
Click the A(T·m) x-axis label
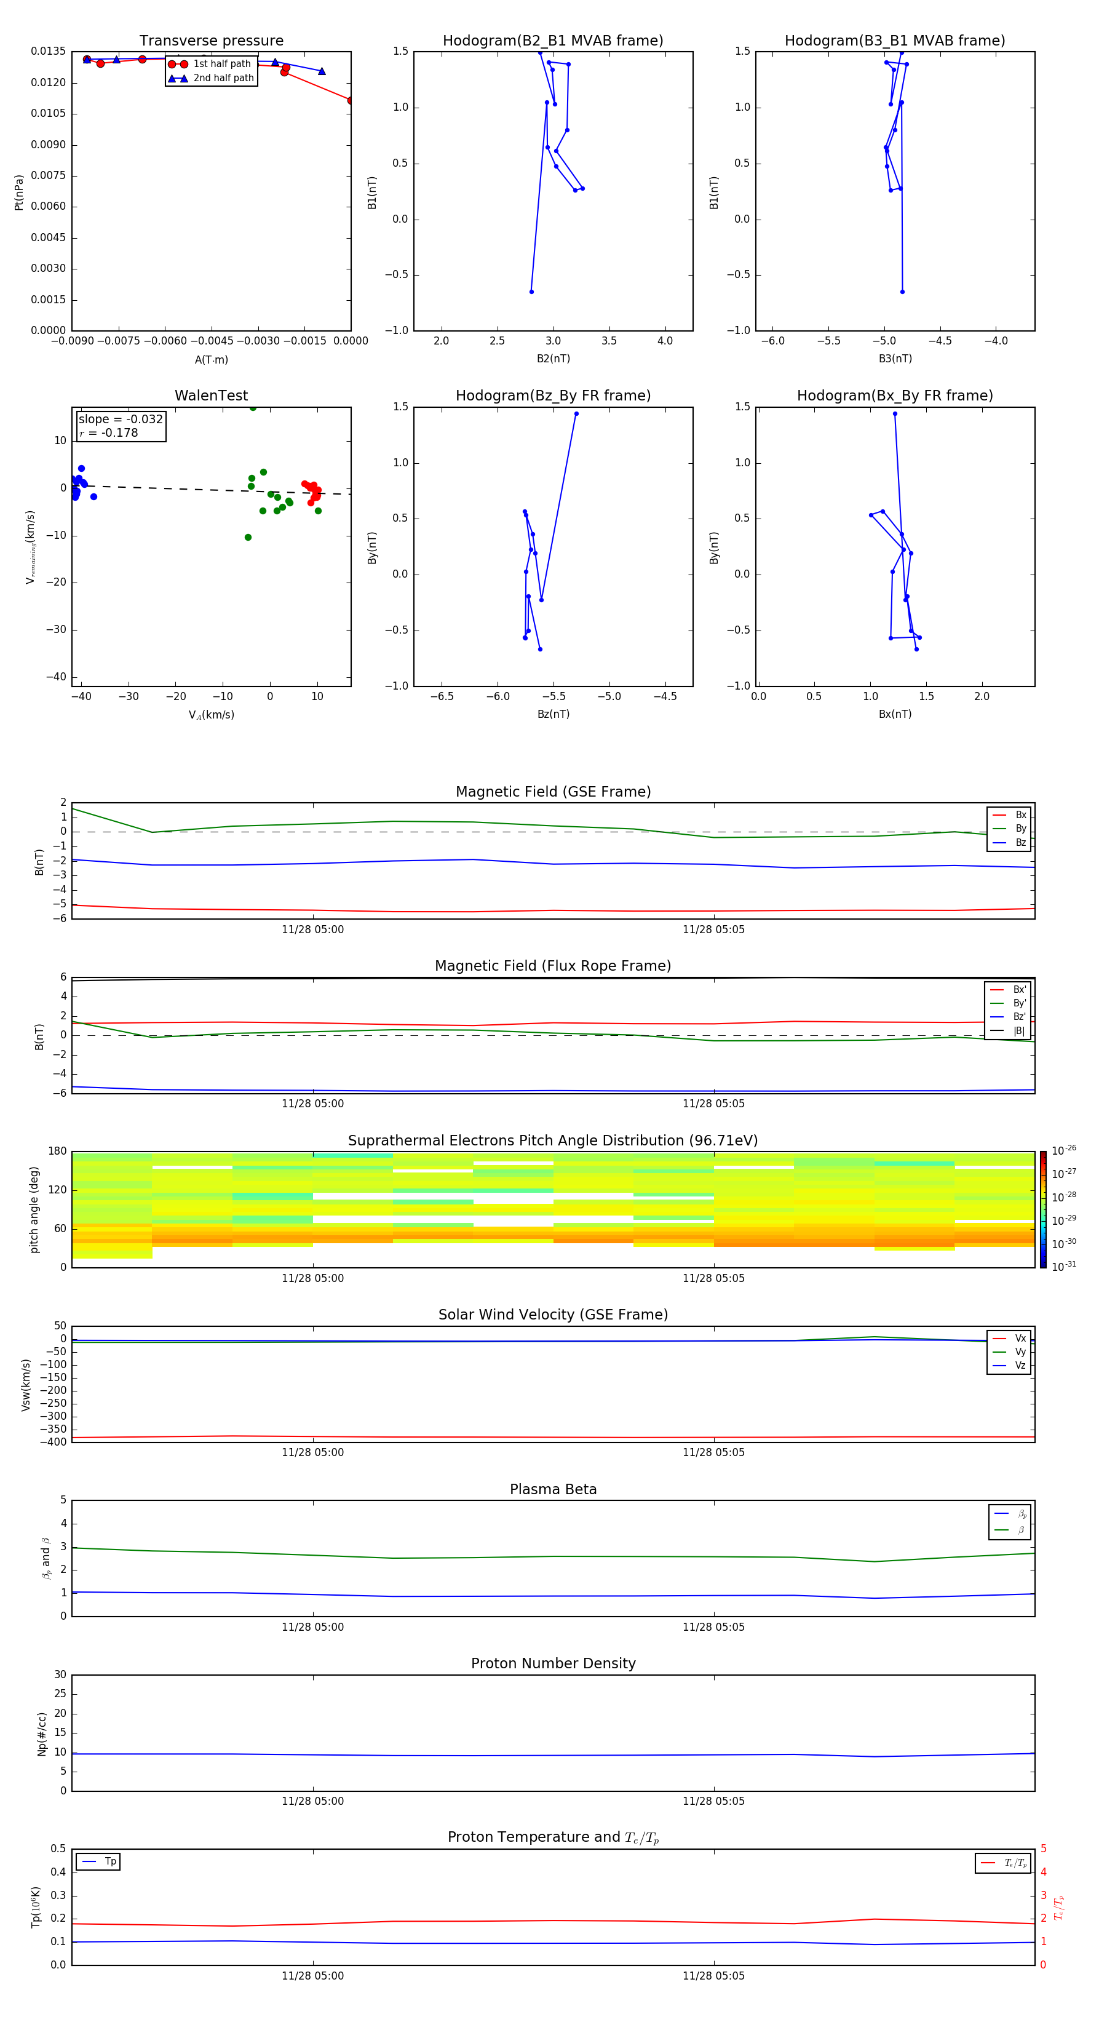coord(211,360)
